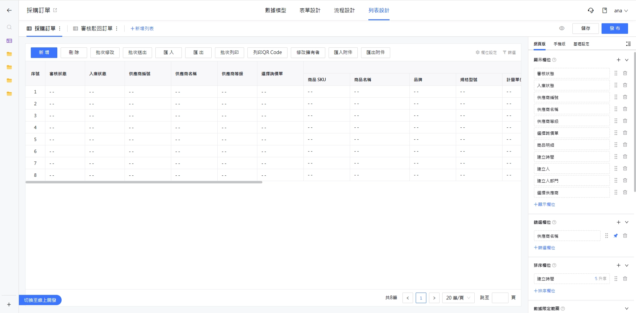Click the drag handle for 供應商編號

(616, 97)
